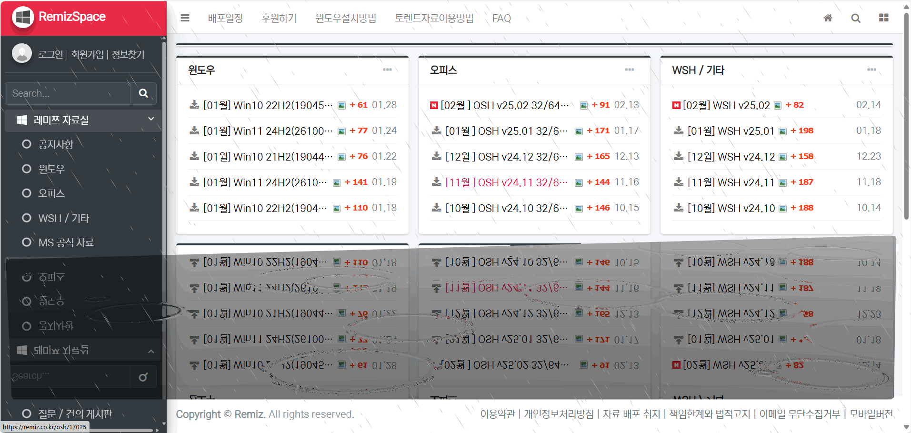Image resolution: width=911 pixels, height=433 pixels.
Task: Open 토렌트자료이용방법 in top navigation
Action: click(x=434, y=18)
